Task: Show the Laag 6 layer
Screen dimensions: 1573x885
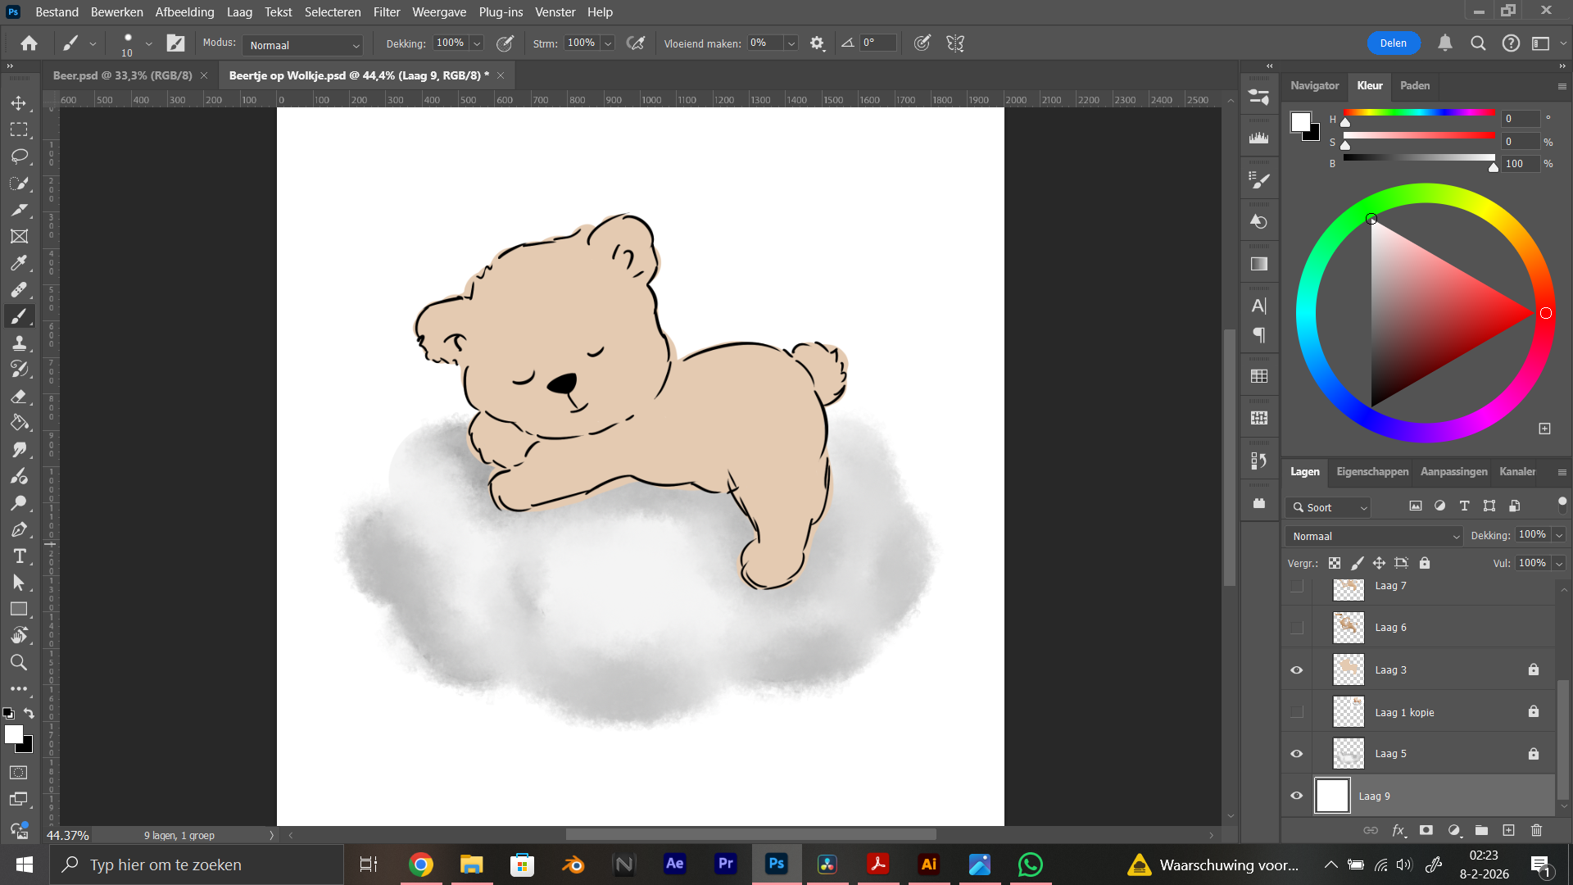Action: coord(1296,628)
